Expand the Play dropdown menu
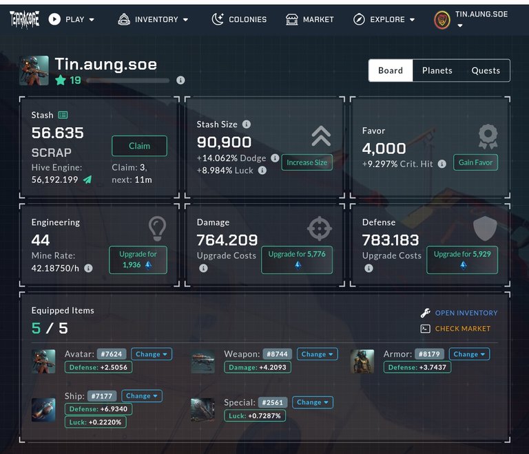The image size is (529, 454). pyautogui.click(x=92, y=20)
